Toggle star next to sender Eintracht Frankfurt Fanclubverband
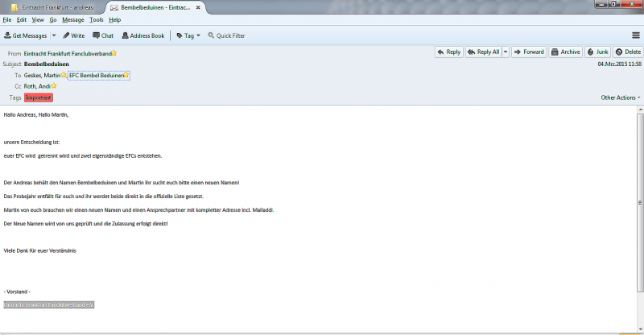 [114, 53]
